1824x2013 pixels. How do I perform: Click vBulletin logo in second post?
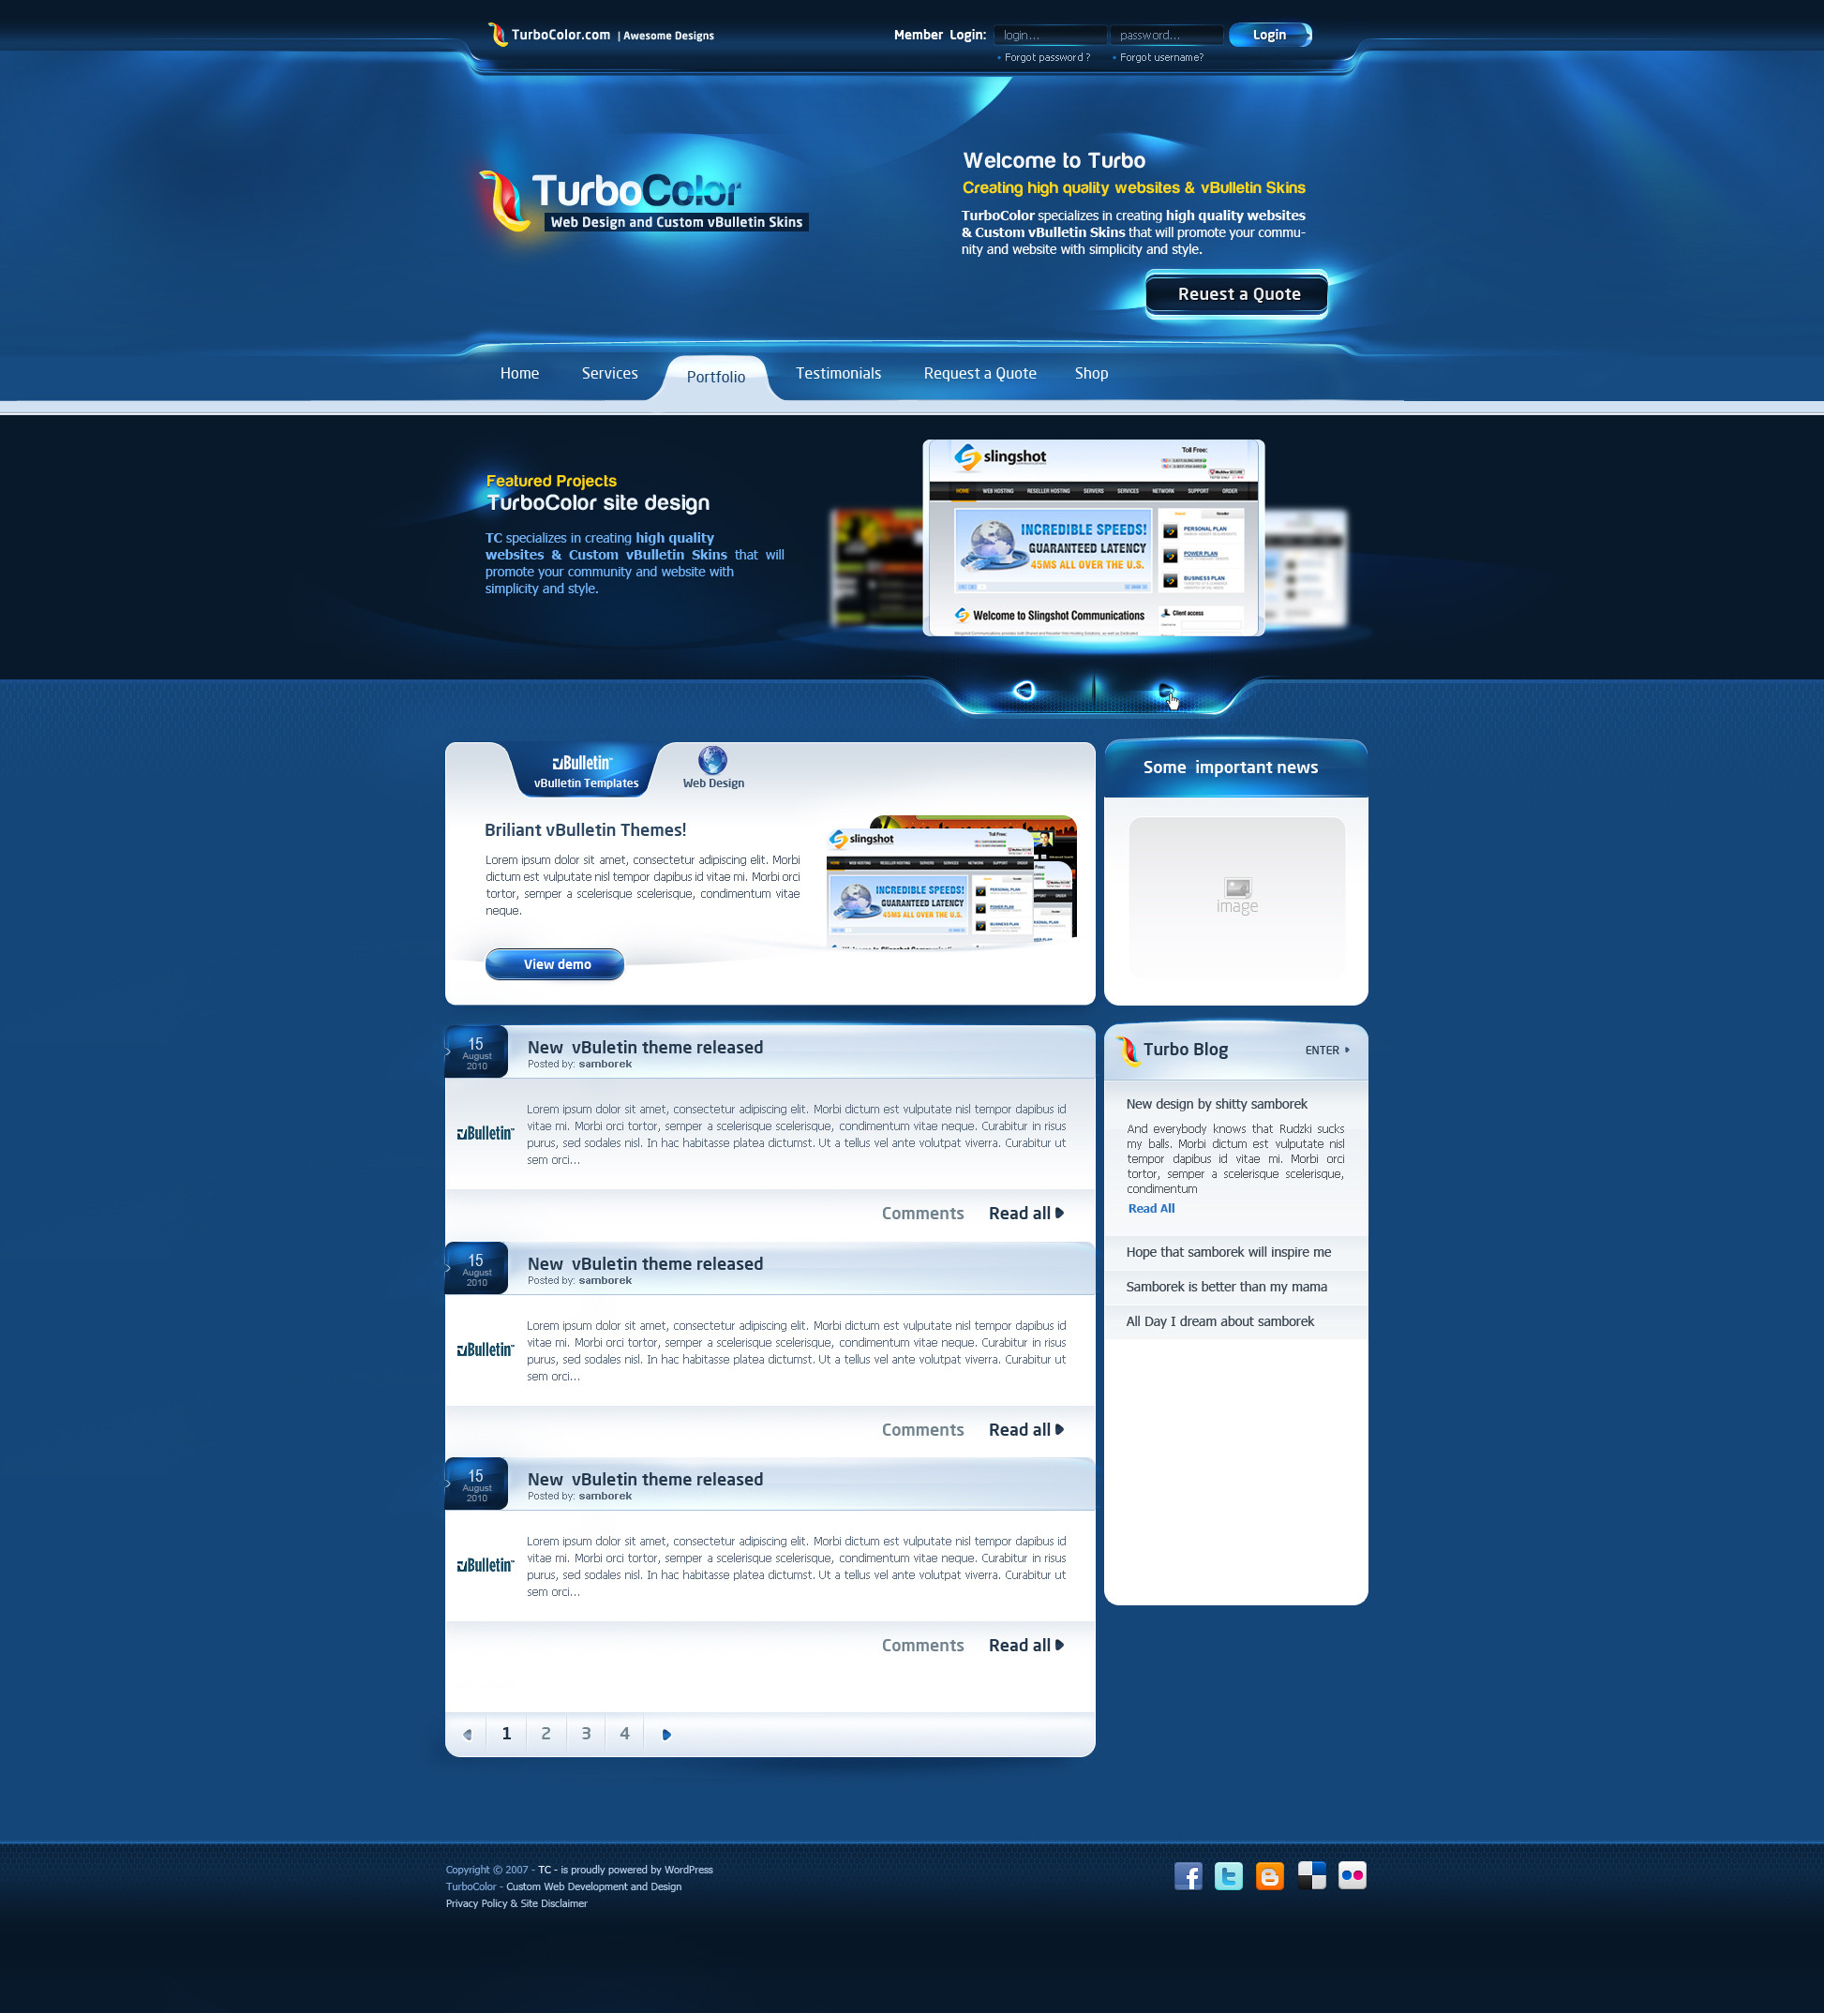pyautogui.click(x=485, y=1350)
